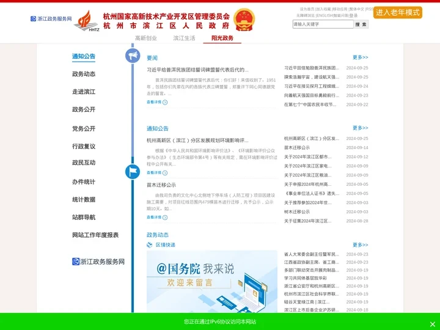This screenshot has height=330, width=440.
Task: Click 查看详情 under the 分区发展规划 notice
Action: pyautogui.click(x=157, y=172)
